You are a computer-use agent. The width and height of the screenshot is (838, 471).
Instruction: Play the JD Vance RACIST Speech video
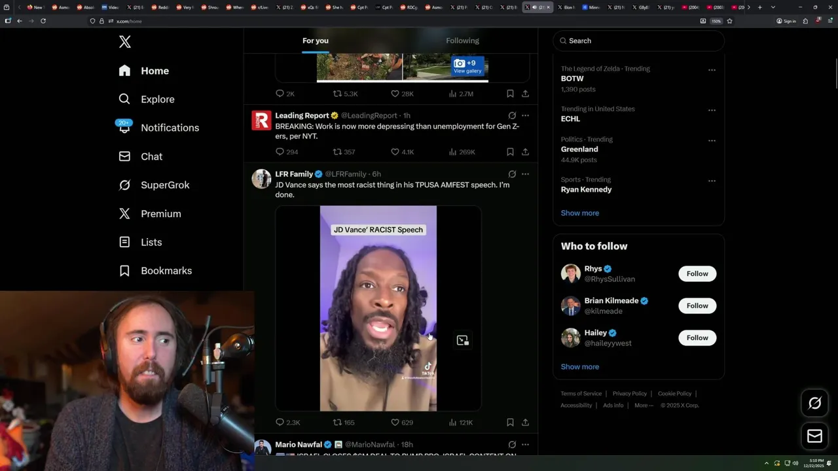378,308
